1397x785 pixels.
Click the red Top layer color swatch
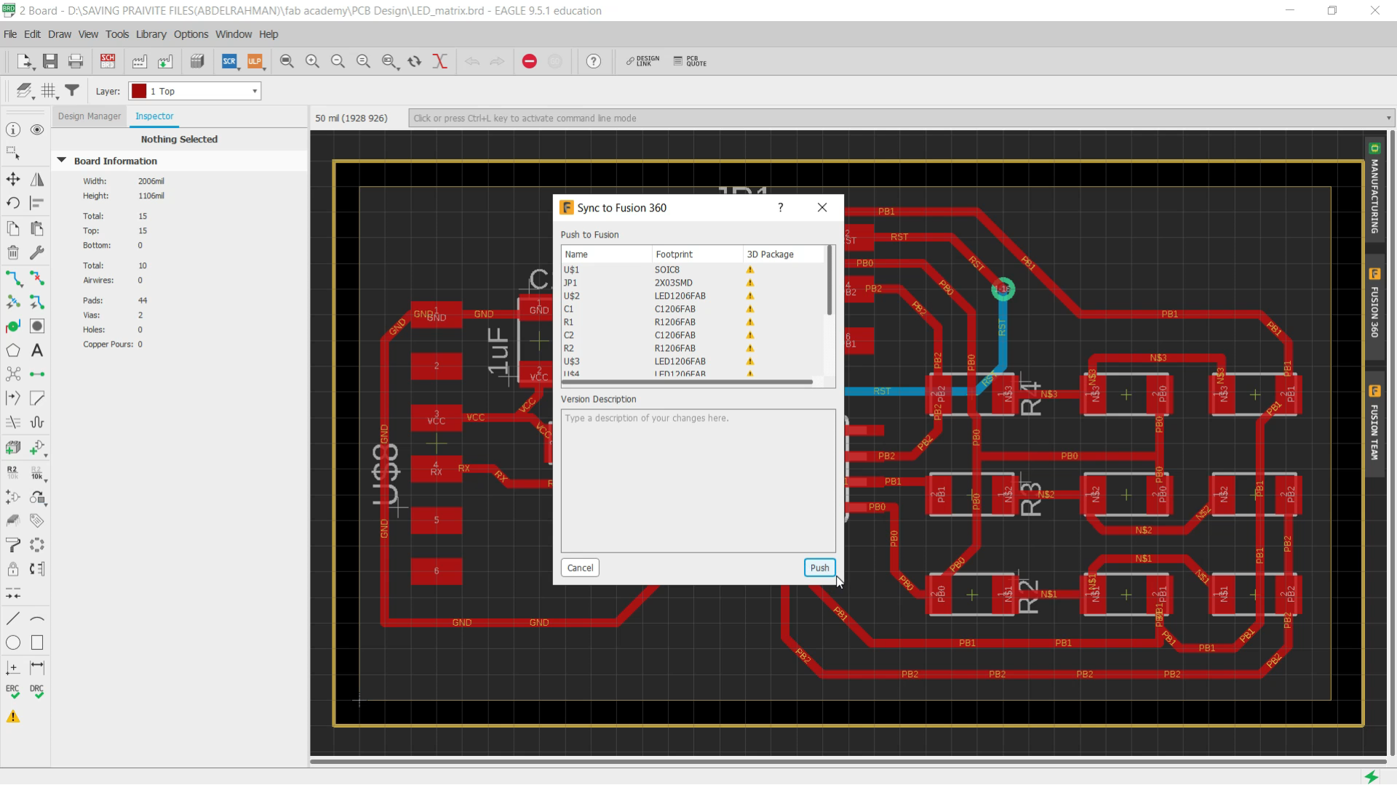[138, 91]
